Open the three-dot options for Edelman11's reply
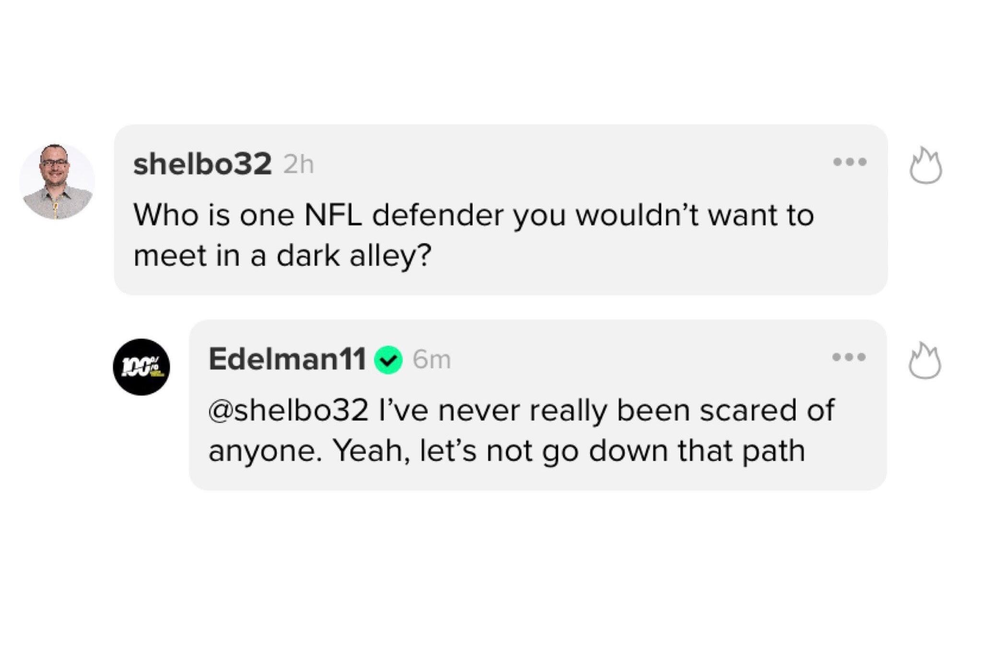 (x=849, y=357)
